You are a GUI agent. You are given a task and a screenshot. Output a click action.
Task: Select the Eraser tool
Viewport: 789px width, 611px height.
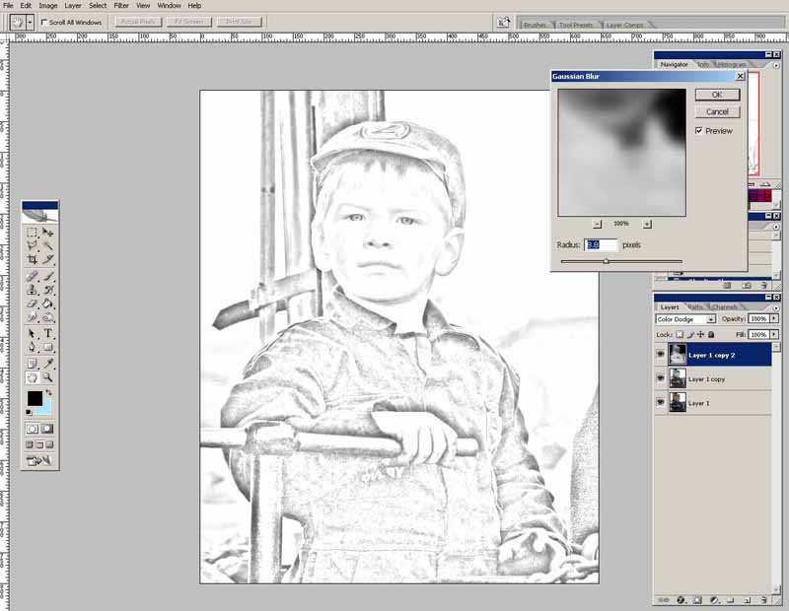tap(33, 304)
